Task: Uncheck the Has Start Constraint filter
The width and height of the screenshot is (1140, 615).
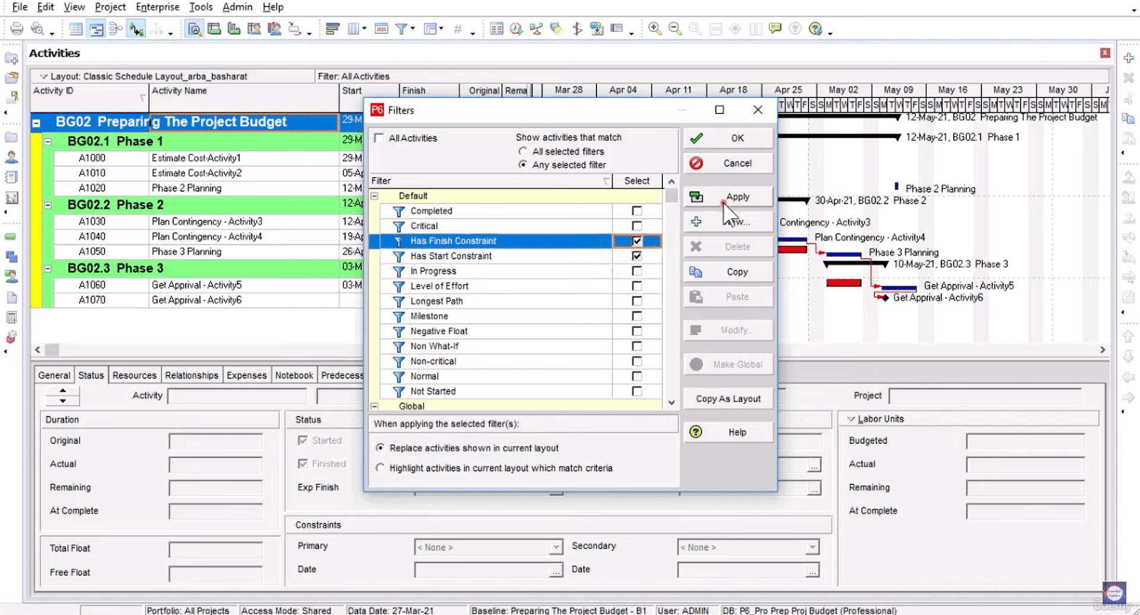Action: pyautogui.click(x=636, y=256)
